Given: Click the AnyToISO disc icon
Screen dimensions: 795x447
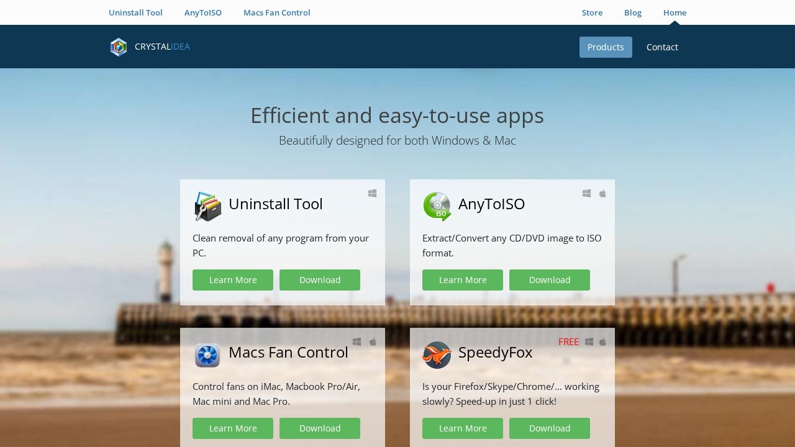Looking at the screenshot, I should pyautogui.click(x=437, y=207).
